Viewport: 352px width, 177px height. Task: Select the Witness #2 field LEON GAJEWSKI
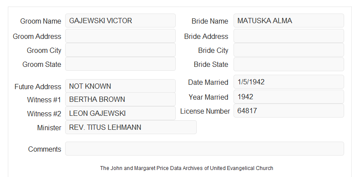pos(120,113)
